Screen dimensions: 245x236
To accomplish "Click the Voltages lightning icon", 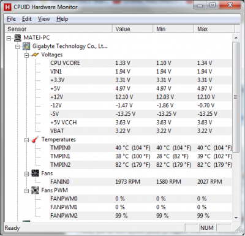I will click(35, 55).
